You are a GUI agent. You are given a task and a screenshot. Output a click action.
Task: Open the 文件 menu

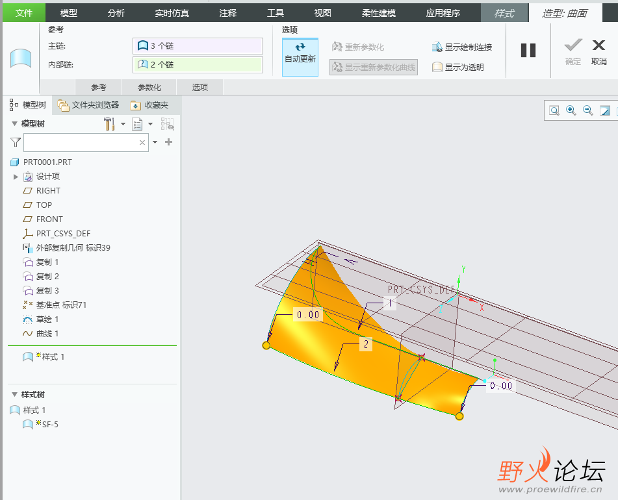23,13
